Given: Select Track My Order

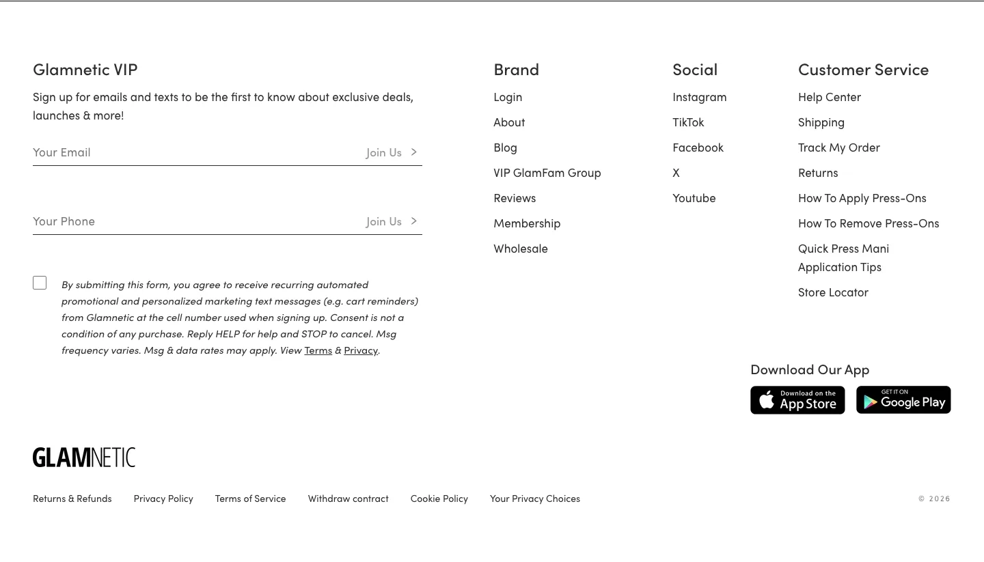Looking at the screenshot, I should [x=839, y=147].
